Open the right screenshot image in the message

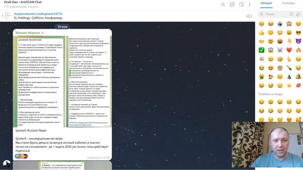[x=89, y=82]
